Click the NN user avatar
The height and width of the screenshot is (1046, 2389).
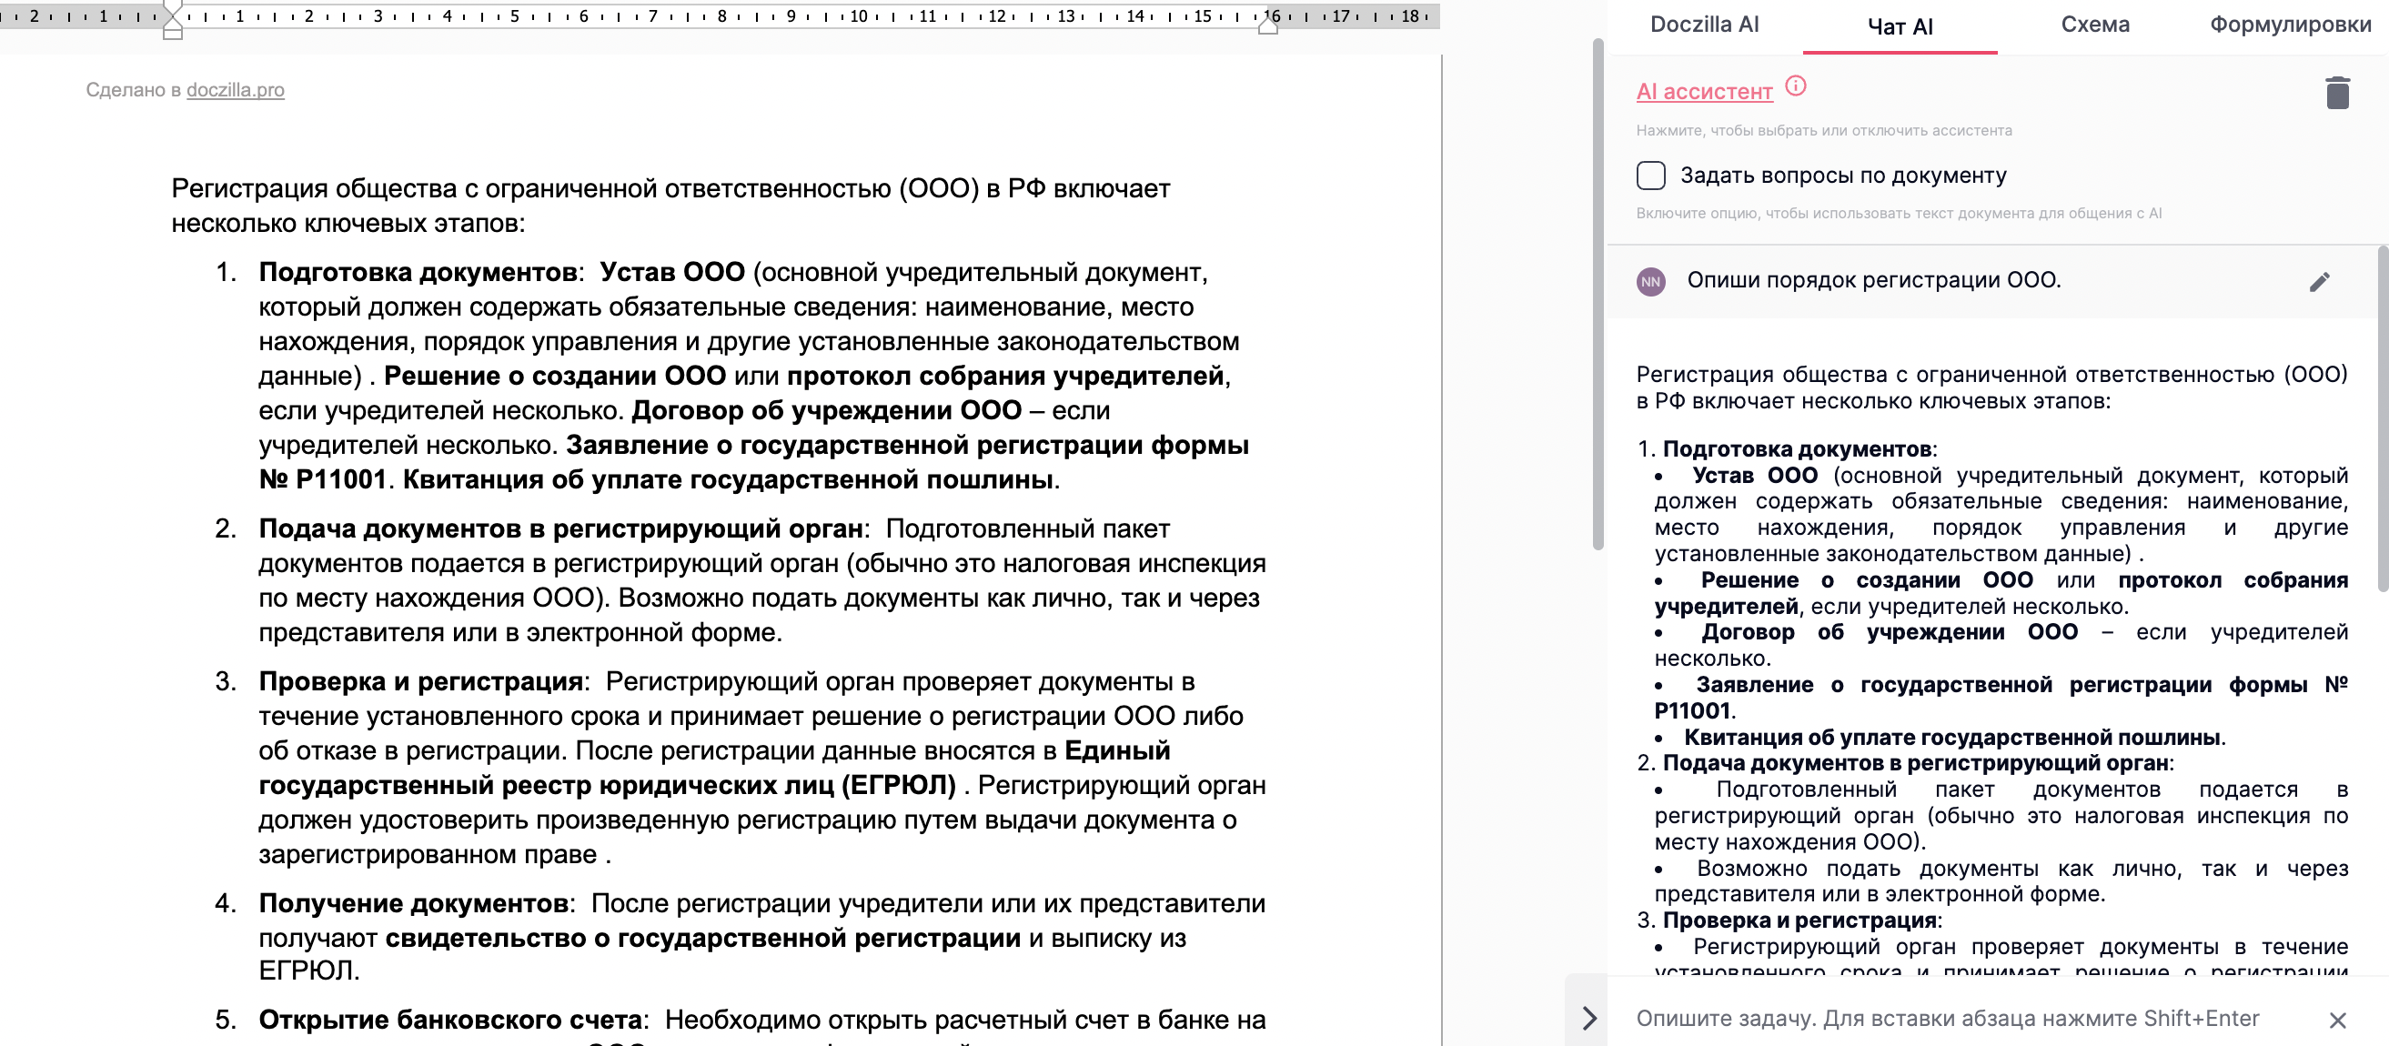point(1651,282)
